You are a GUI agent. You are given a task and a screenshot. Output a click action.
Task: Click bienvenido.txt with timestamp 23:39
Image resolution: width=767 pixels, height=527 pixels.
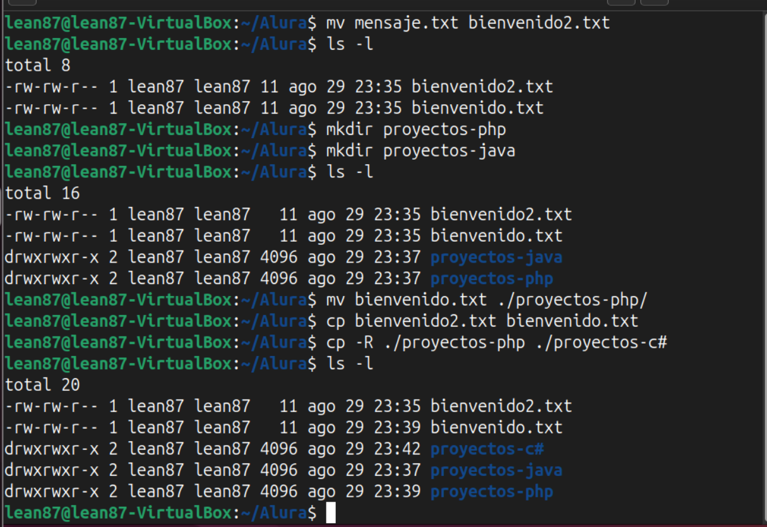coord(496,427)
